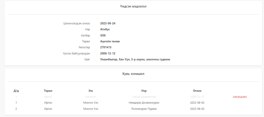Click shareholder 'Нямдорж Должинсүрэн'
The width and height of the screenshot is (264, 117).
[x=144, y=103]
